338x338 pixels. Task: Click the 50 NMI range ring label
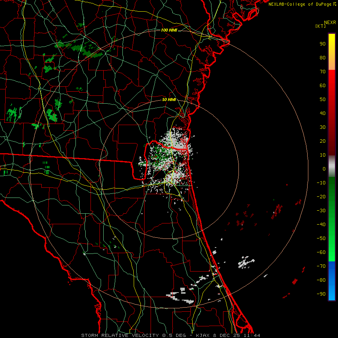click(x=169, y=100)
